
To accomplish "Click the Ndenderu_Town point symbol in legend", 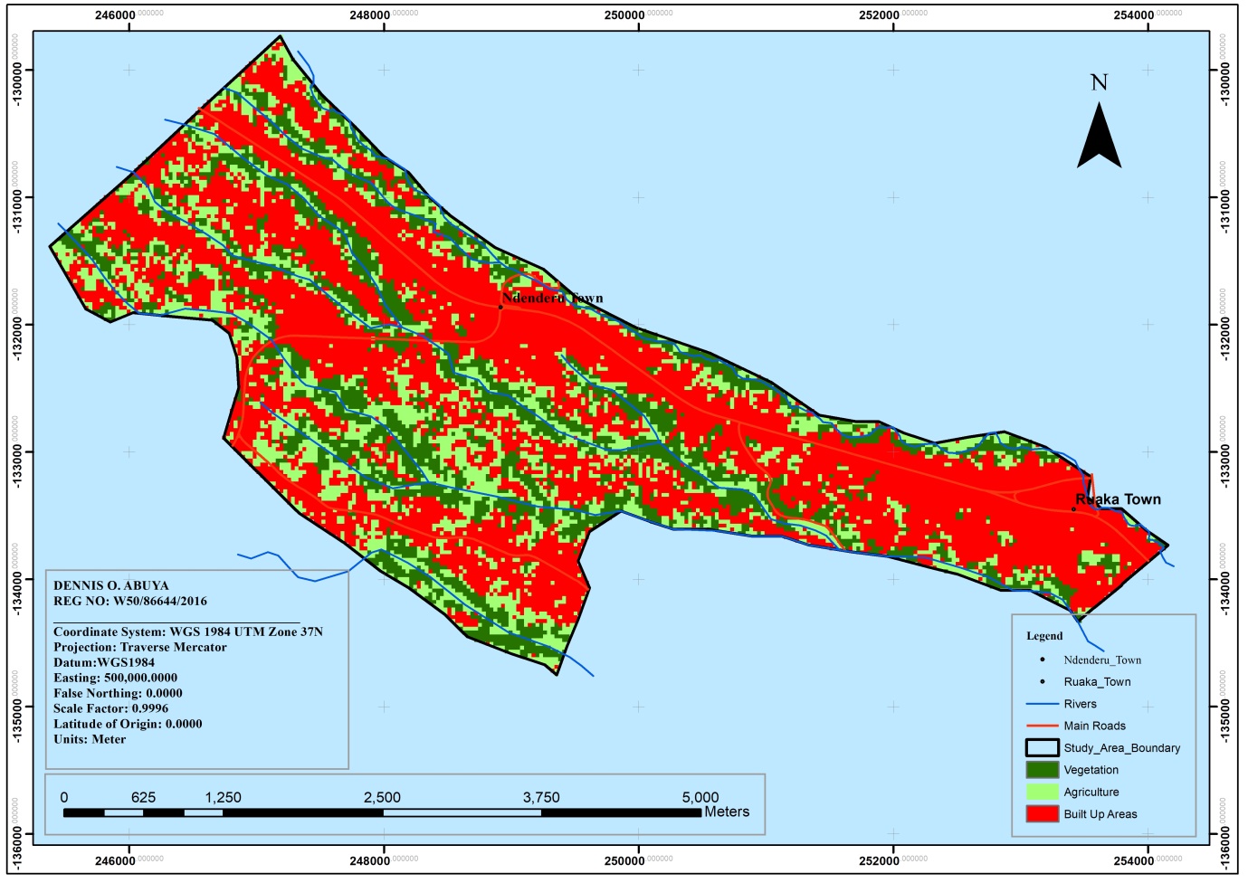I will tap(1043, 660).
